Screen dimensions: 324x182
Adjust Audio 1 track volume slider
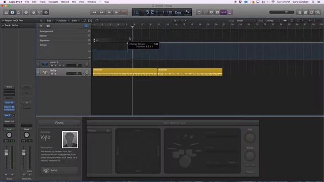click(74, 65)
